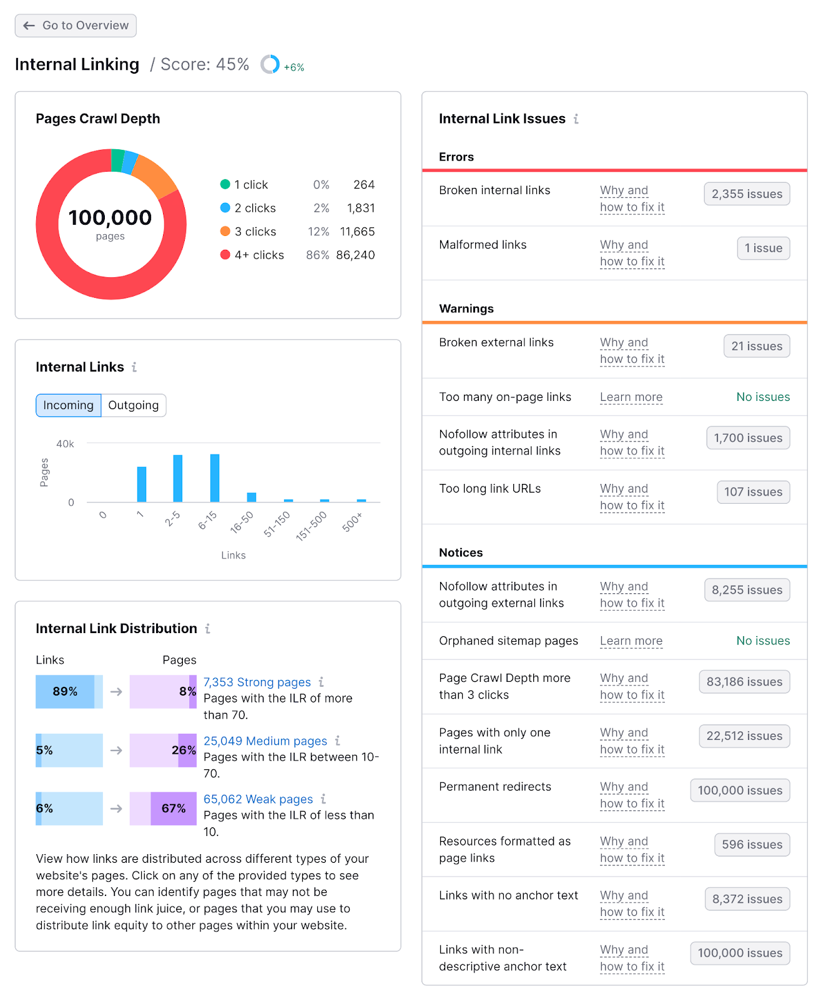Click info icon next to Weak pages
Image resolution: width=821 pixels, height=999 pixels.
[x=323, y=799]
